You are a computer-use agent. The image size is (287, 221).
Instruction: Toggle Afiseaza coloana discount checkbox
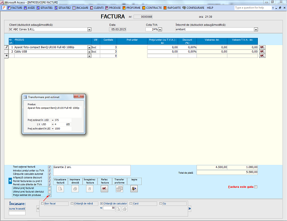pos(49,178)
